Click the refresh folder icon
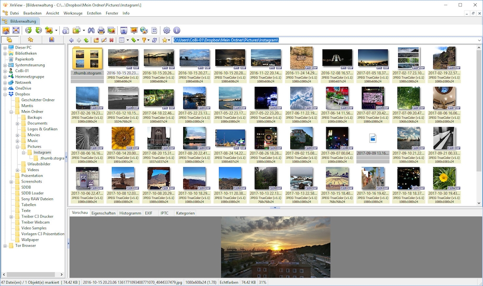Viewport: 483px width, 286px height. pos(154,40)
